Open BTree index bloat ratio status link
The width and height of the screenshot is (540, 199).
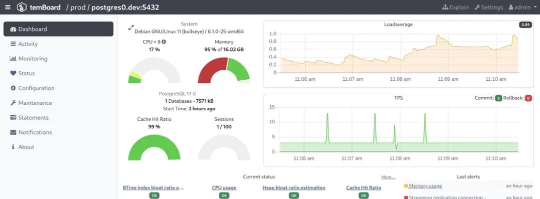pos(153,188)
